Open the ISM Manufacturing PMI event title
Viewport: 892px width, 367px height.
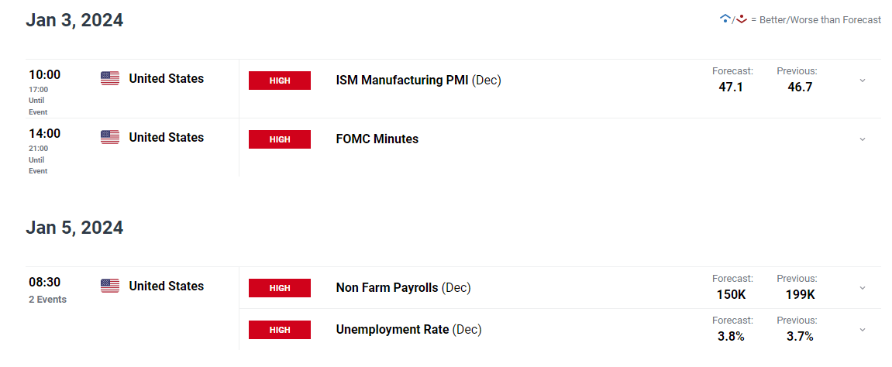pyautogui.click(x=402, y=80)
